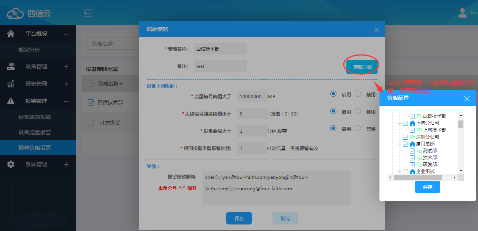Viewport: 478px width, 231px height.
Task: Expand the 系统管理 menu section
Action: point(66,164)
